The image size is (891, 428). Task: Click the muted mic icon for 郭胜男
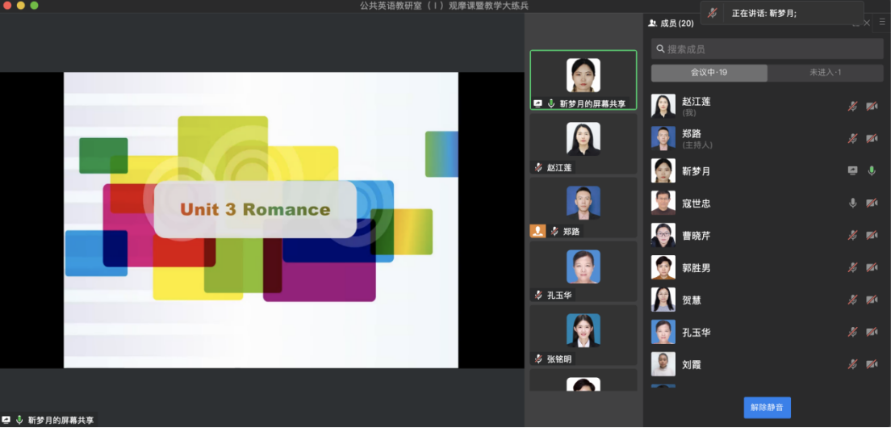(852, 268)
